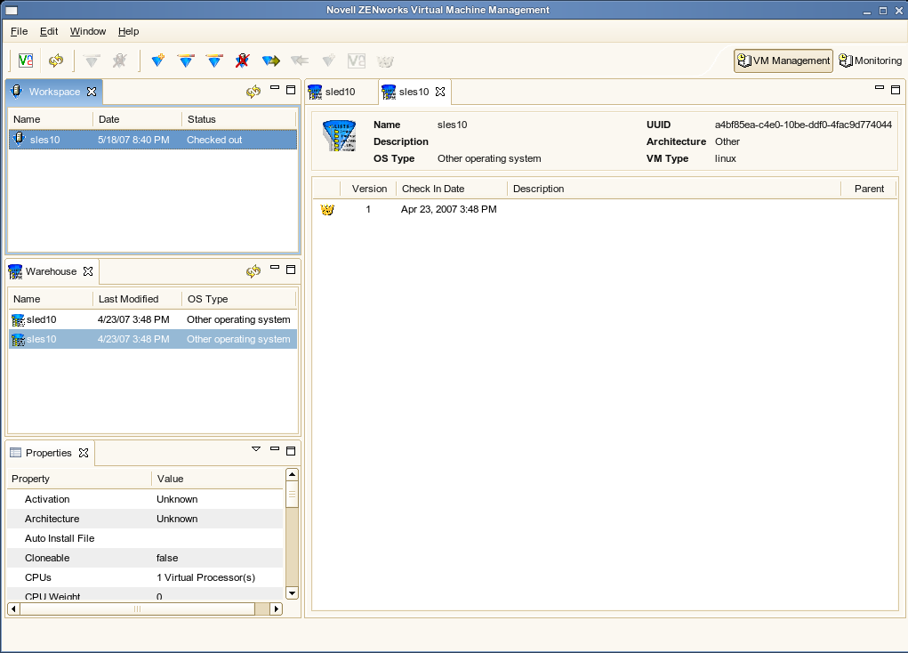Image resolution: width=908 pixels, height=653 pixels.
Task: Select sled10 in the Warehouse list
Action: tap(42, 319)
